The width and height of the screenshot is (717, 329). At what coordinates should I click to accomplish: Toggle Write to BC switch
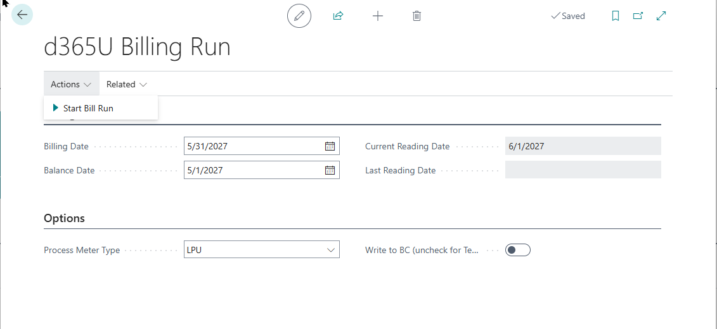tap(518, 250)
